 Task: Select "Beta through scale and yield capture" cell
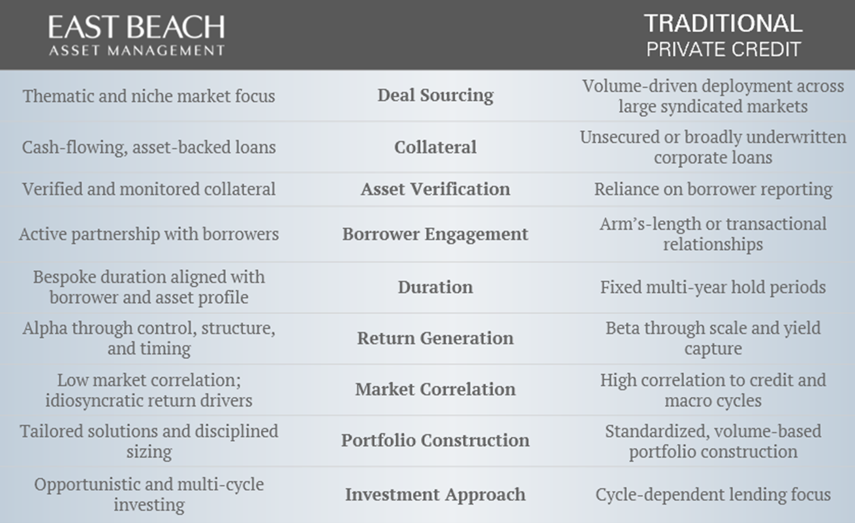click(x=713, y=338)
